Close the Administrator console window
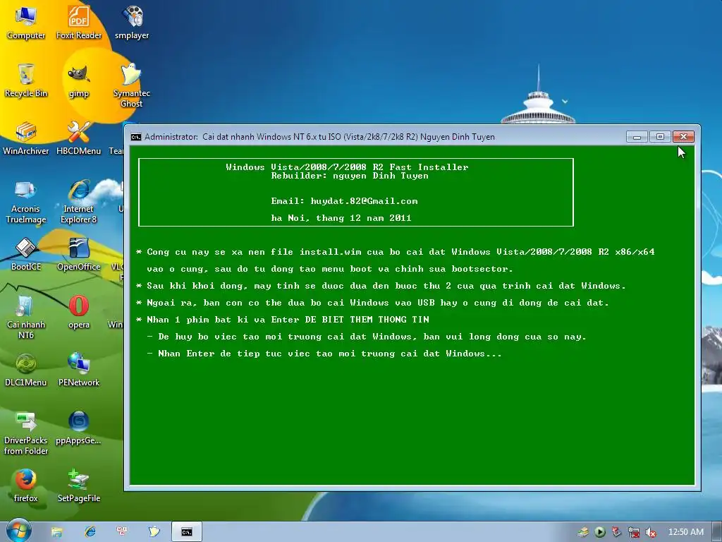 tap(683, 136)
